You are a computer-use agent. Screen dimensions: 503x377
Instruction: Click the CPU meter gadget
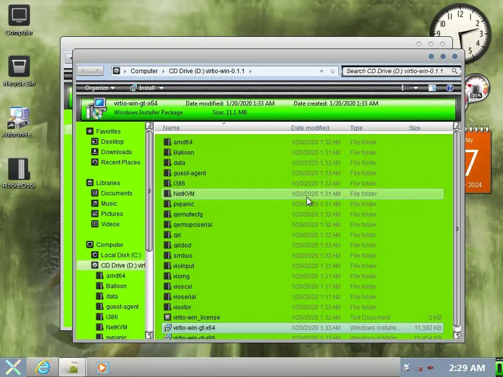point(476,88)
